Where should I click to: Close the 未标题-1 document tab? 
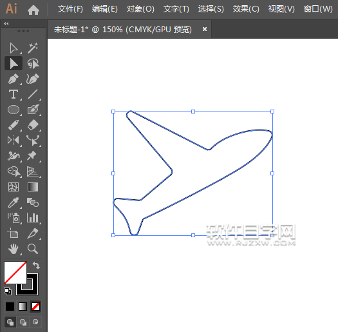[x=205, y=29]
